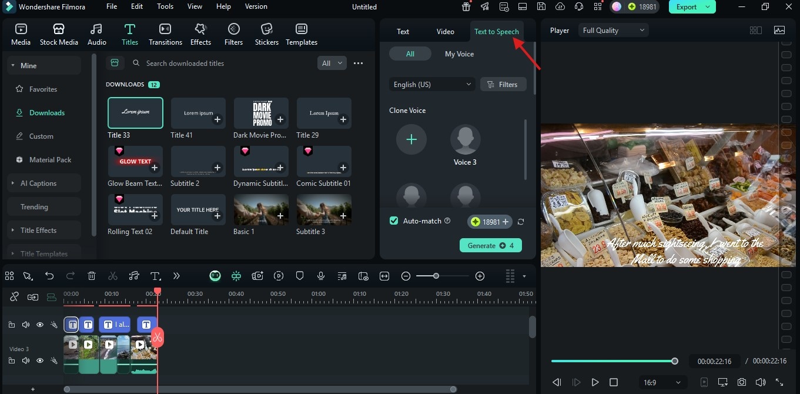This screenshot has width=800, height=394.
Task: Select the My Voice tab
Action: click(x=459, y=54)
